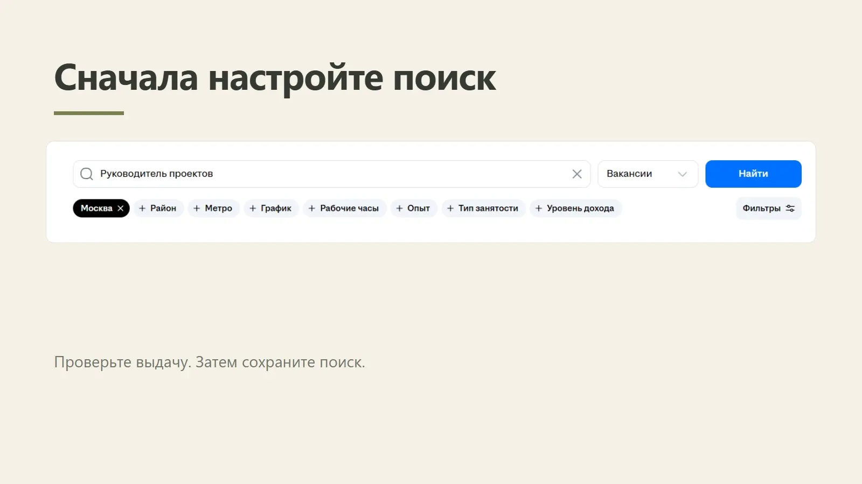Add the Опыт filter
Viewport: 862px width, 484px height.
pyautogui.click(x=414, y=208)
